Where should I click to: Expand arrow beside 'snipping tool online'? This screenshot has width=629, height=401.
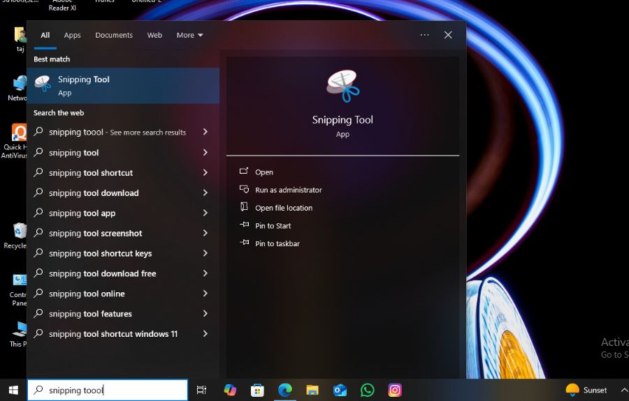pyautogui.click(x=205, y=294)
